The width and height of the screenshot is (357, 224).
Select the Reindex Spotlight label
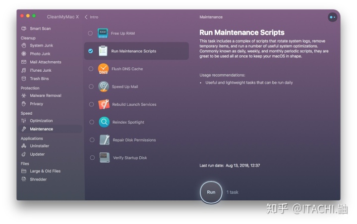pos(128,122)
